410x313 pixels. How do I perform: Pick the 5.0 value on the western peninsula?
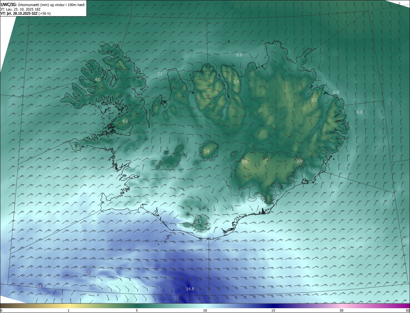(76, 147)
